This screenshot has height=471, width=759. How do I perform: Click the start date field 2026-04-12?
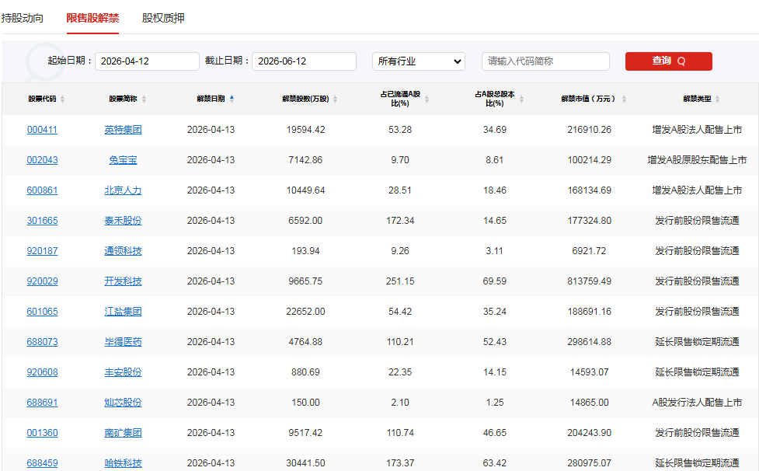pyautogui.click(x=147, y=61)
